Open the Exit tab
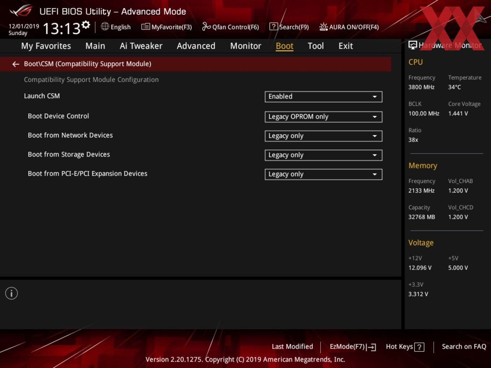The width and height of the screenshot is (491, 368). click(x=346, y=46)
